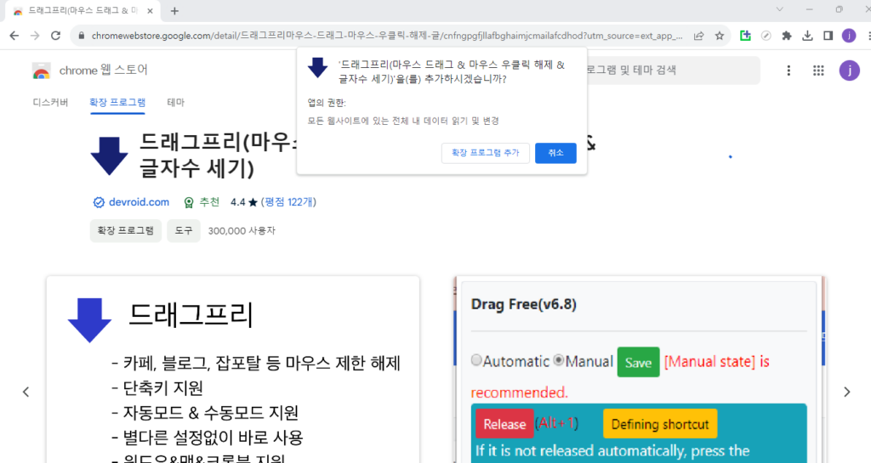The width and height of the screenshot is (871, 463).
Task: Open the web store three-dot menu
Action: click(788, 71)
